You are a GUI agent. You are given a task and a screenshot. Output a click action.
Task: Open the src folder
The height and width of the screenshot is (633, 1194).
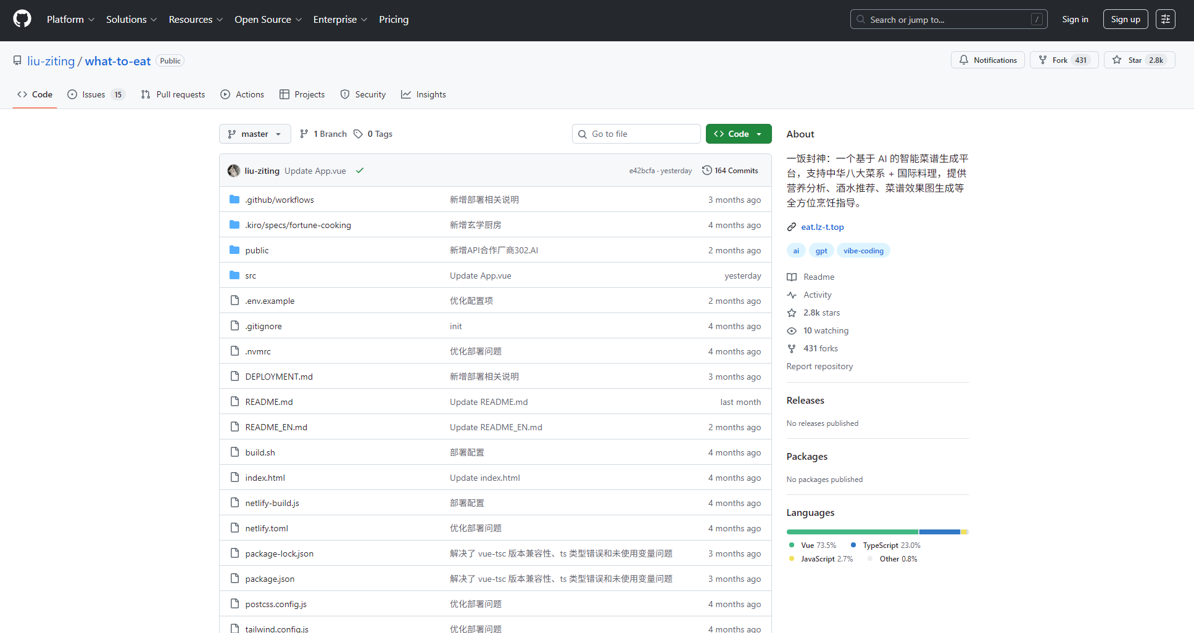click(x=251, y=276)
